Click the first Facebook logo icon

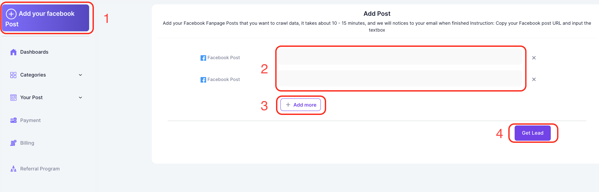click(x=203, y=58)
